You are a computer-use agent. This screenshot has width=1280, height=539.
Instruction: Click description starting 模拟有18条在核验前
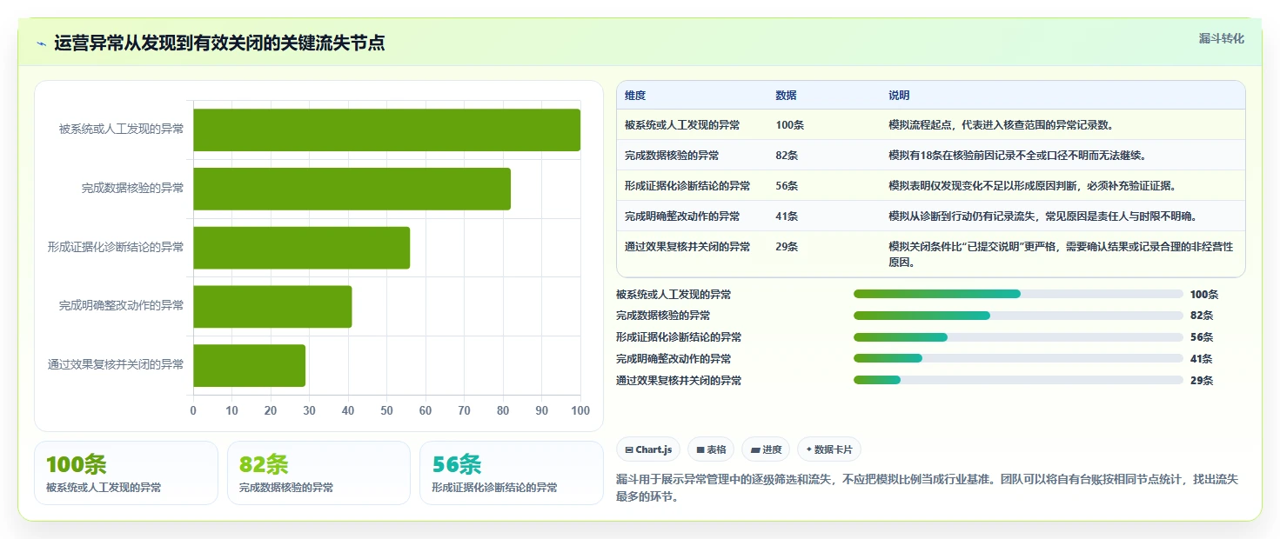point(1017,156)
